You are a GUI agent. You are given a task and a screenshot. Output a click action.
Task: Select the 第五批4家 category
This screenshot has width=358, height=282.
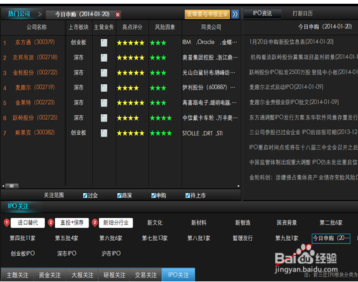tap(67, 238)
